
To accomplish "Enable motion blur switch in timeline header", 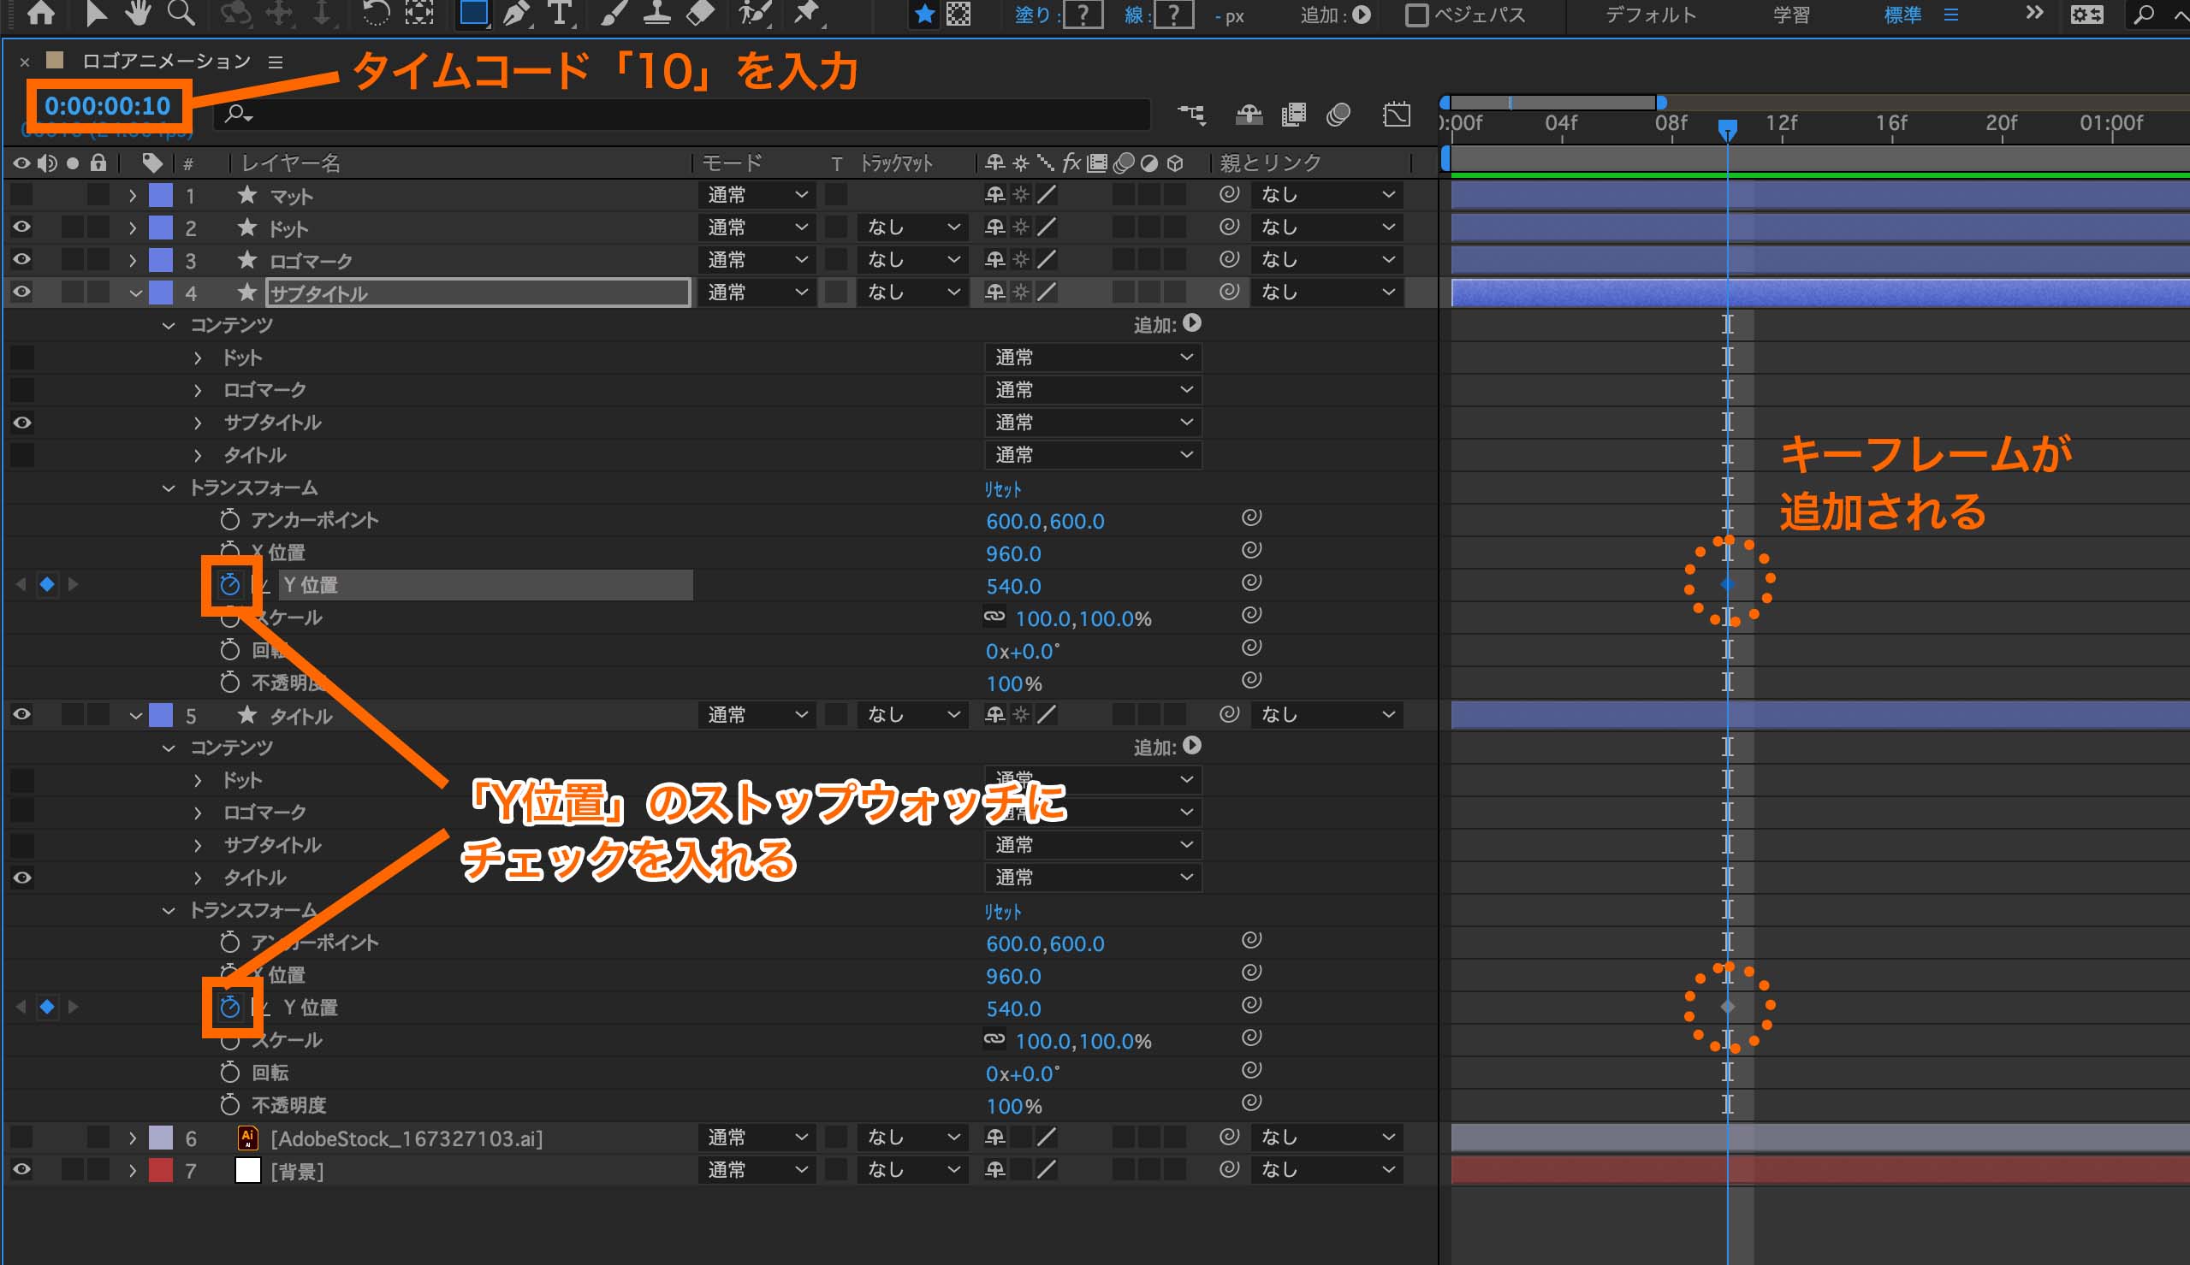I will (x=1338, y=115).
